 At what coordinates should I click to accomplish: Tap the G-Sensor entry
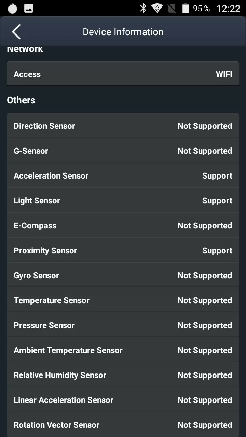pos(123,151)
